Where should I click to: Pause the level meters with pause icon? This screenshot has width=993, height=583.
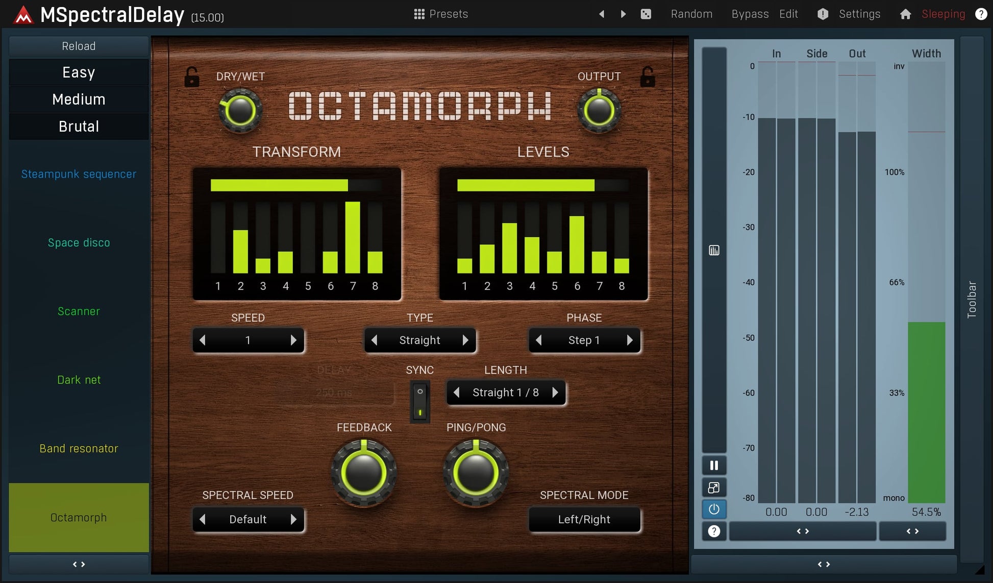[714, 465]
